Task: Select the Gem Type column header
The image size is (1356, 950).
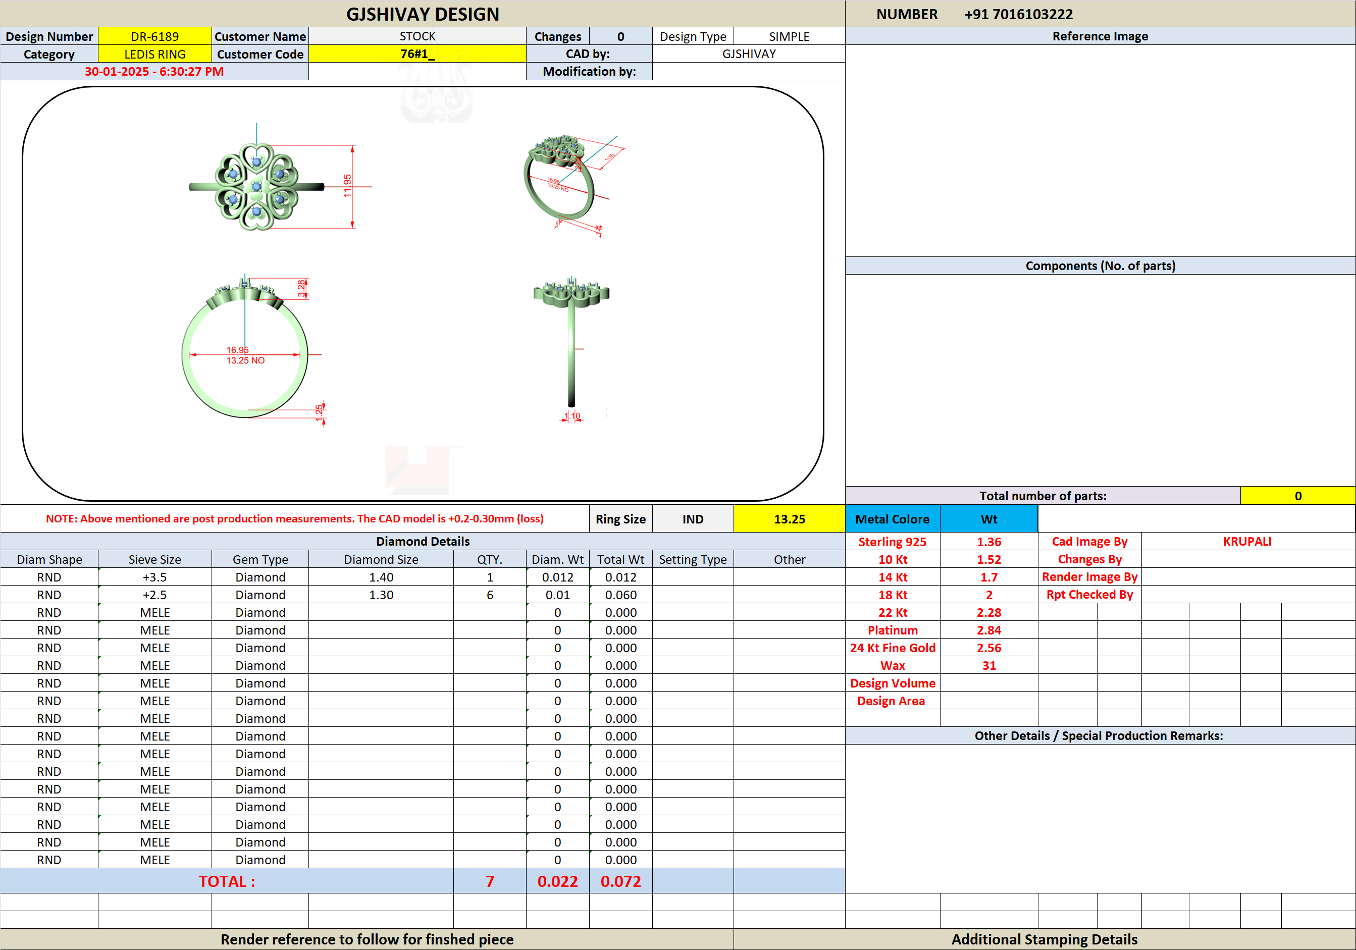Action: pyautogui.click(x=260, y=559)
